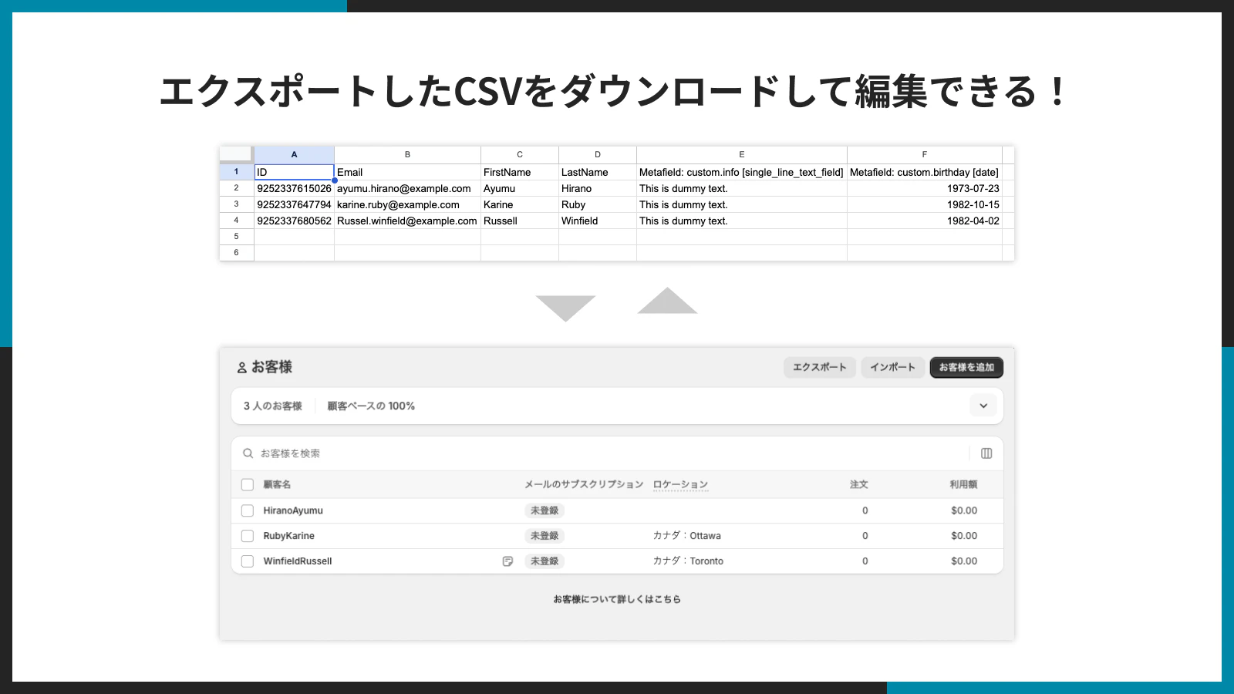
Task: Select spreadsheet column F header
Action: point(925,154)
